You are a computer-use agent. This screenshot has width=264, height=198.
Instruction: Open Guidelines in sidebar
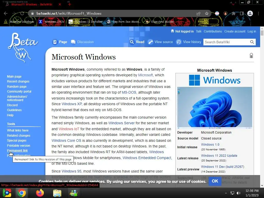14,110
